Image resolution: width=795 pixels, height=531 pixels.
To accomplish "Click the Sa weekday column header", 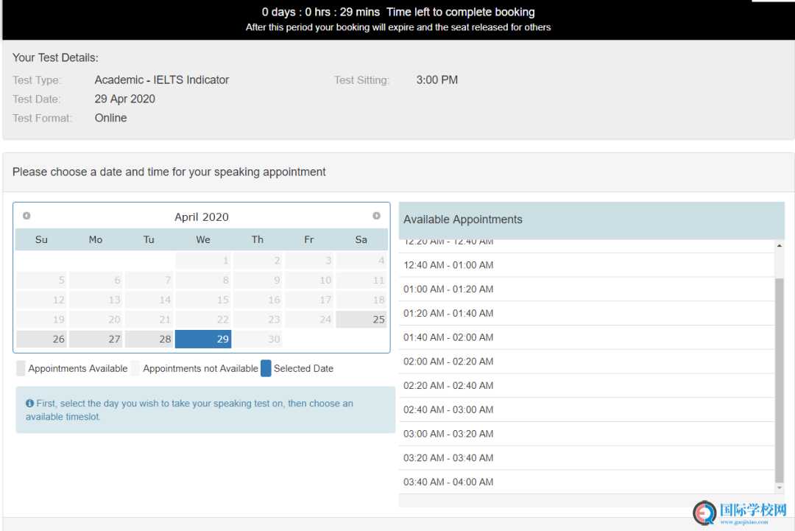I will click(361, 239).
